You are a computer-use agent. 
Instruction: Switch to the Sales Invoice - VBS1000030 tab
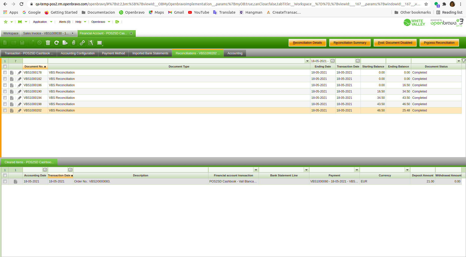pos(46,33)
